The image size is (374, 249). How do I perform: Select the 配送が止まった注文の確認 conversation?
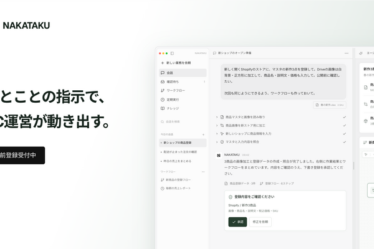click(183, 152)
